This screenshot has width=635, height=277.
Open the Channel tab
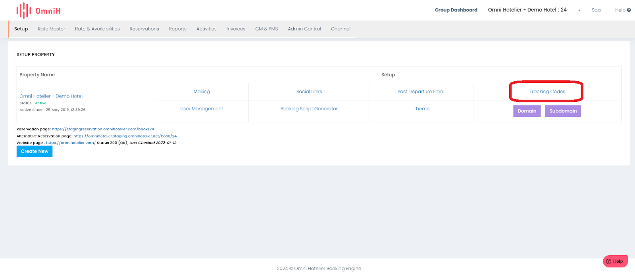(341, 29)
